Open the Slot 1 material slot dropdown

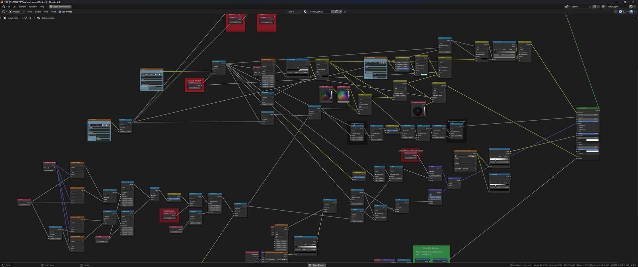point(295,12)
